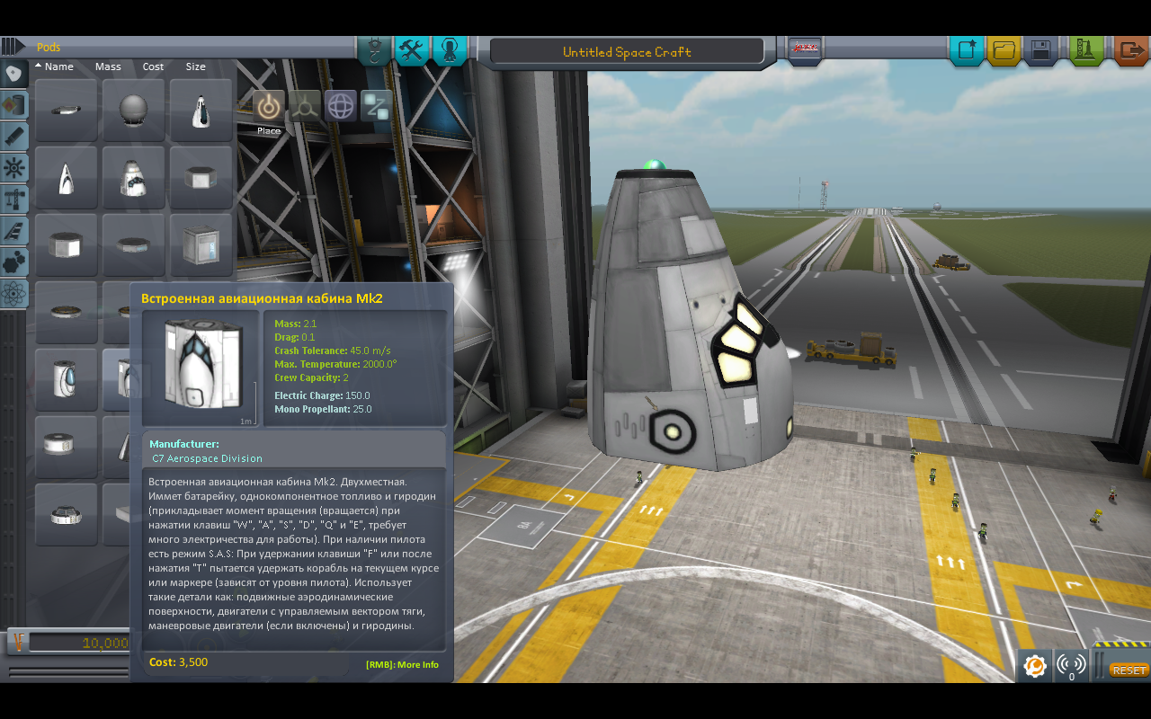
Task: Launch the craft using the green launch icon
Action: coord(1085,50)
